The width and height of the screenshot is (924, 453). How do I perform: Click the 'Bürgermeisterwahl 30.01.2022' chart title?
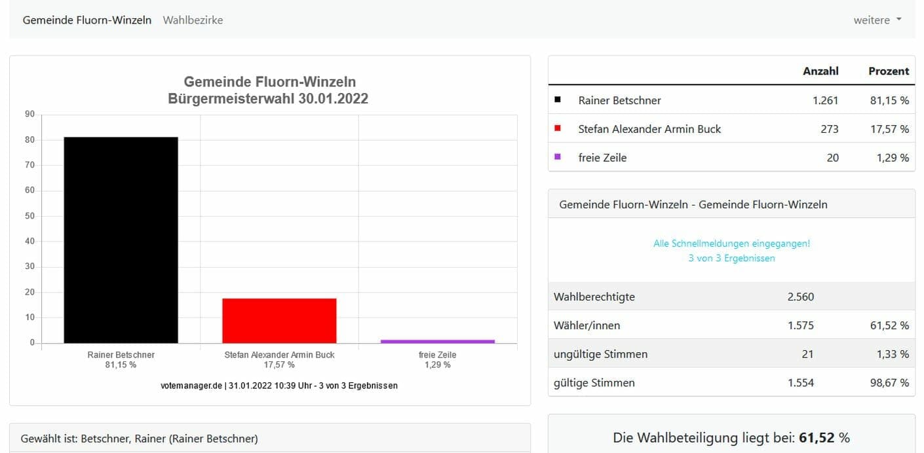[268, 99]
